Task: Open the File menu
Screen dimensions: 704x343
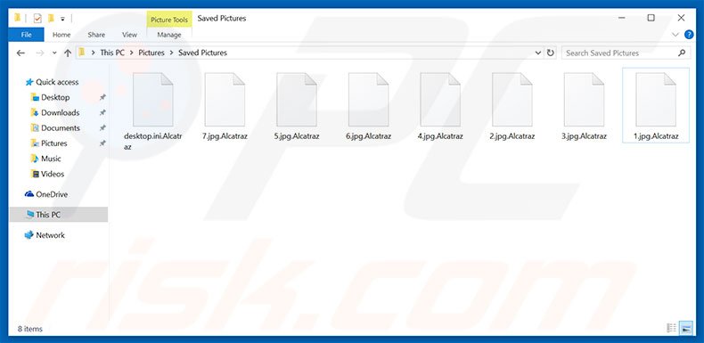Action: pyautogui.click(x=27, y=35)
